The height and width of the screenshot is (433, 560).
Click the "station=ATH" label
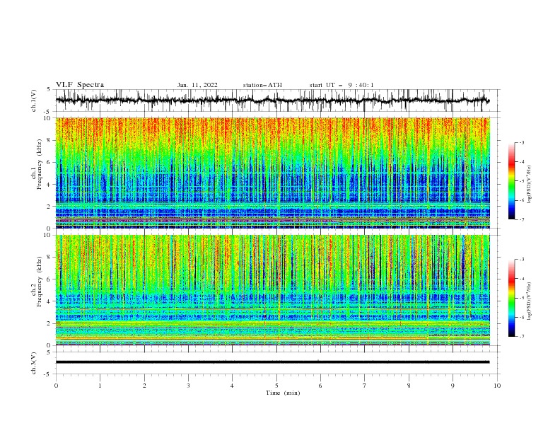click(x=262, y=85)
